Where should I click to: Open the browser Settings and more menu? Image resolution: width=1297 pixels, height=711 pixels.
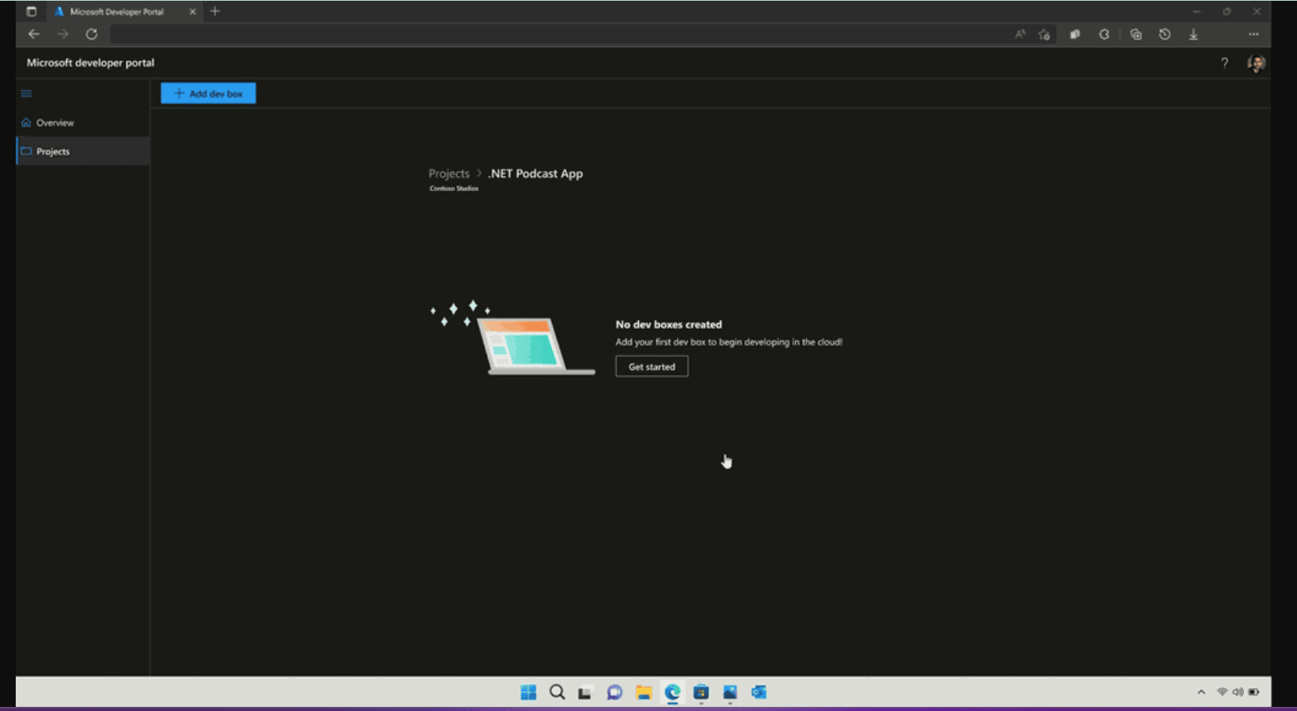1254,34
